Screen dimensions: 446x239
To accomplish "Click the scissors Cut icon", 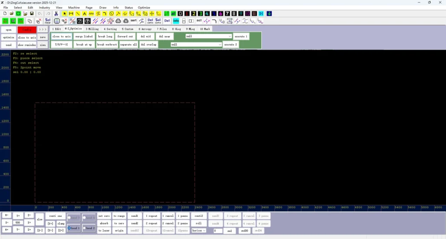I will pos(56,13).
